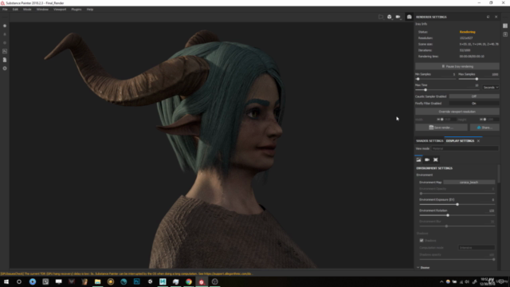Click the grid panel icon on the right dock
The height and width of the screenshot is (287, 510).
coord(505,26)
